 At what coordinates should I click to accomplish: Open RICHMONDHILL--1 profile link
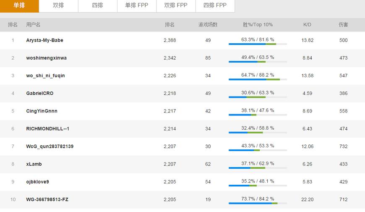[x=47, y=128]
